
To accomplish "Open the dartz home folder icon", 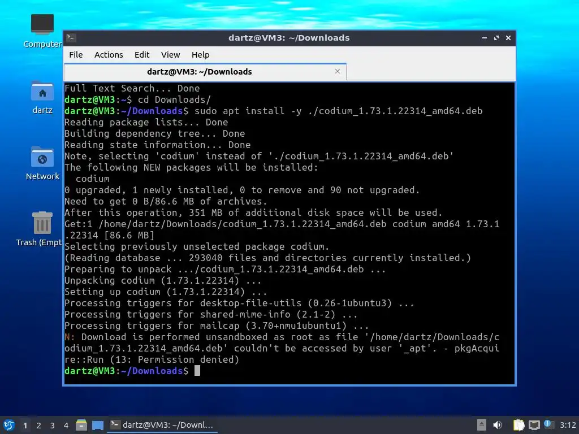I will [42, 97].
